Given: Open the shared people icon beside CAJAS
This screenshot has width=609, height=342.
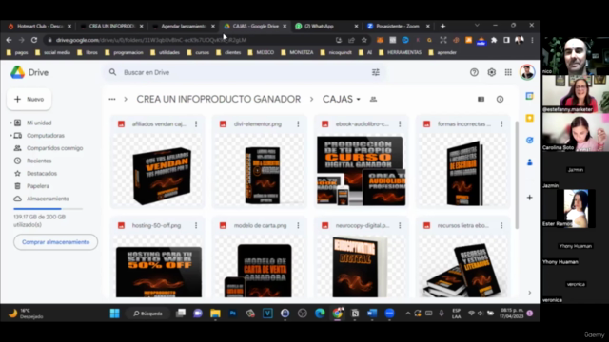Looking at the screenshot, I should coord(373,99).
